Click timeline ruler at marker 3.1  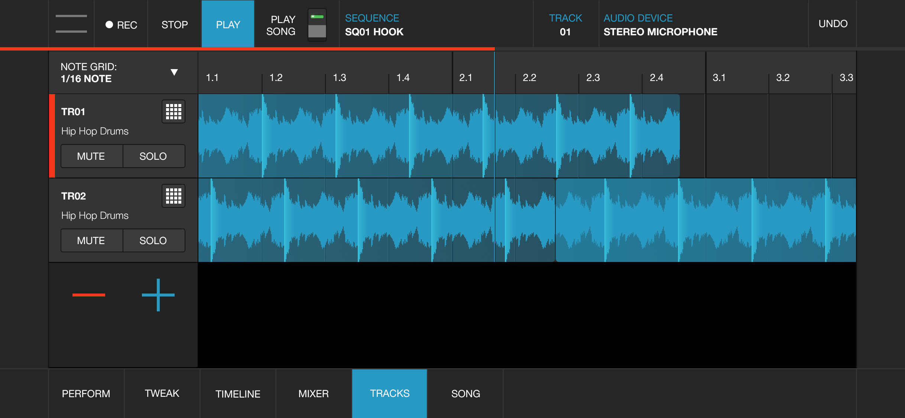[x=719, y=77]
